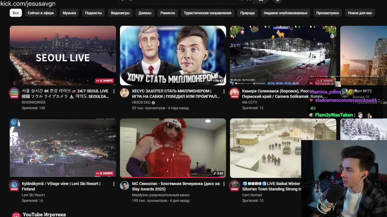Image resolution: width=387 pixels, height=217 pixels.
Task: Select the "Туристические направления" chip
Action: (207, 13)
